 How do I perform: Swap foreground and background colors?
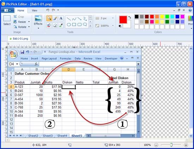[x=130, y=17]
